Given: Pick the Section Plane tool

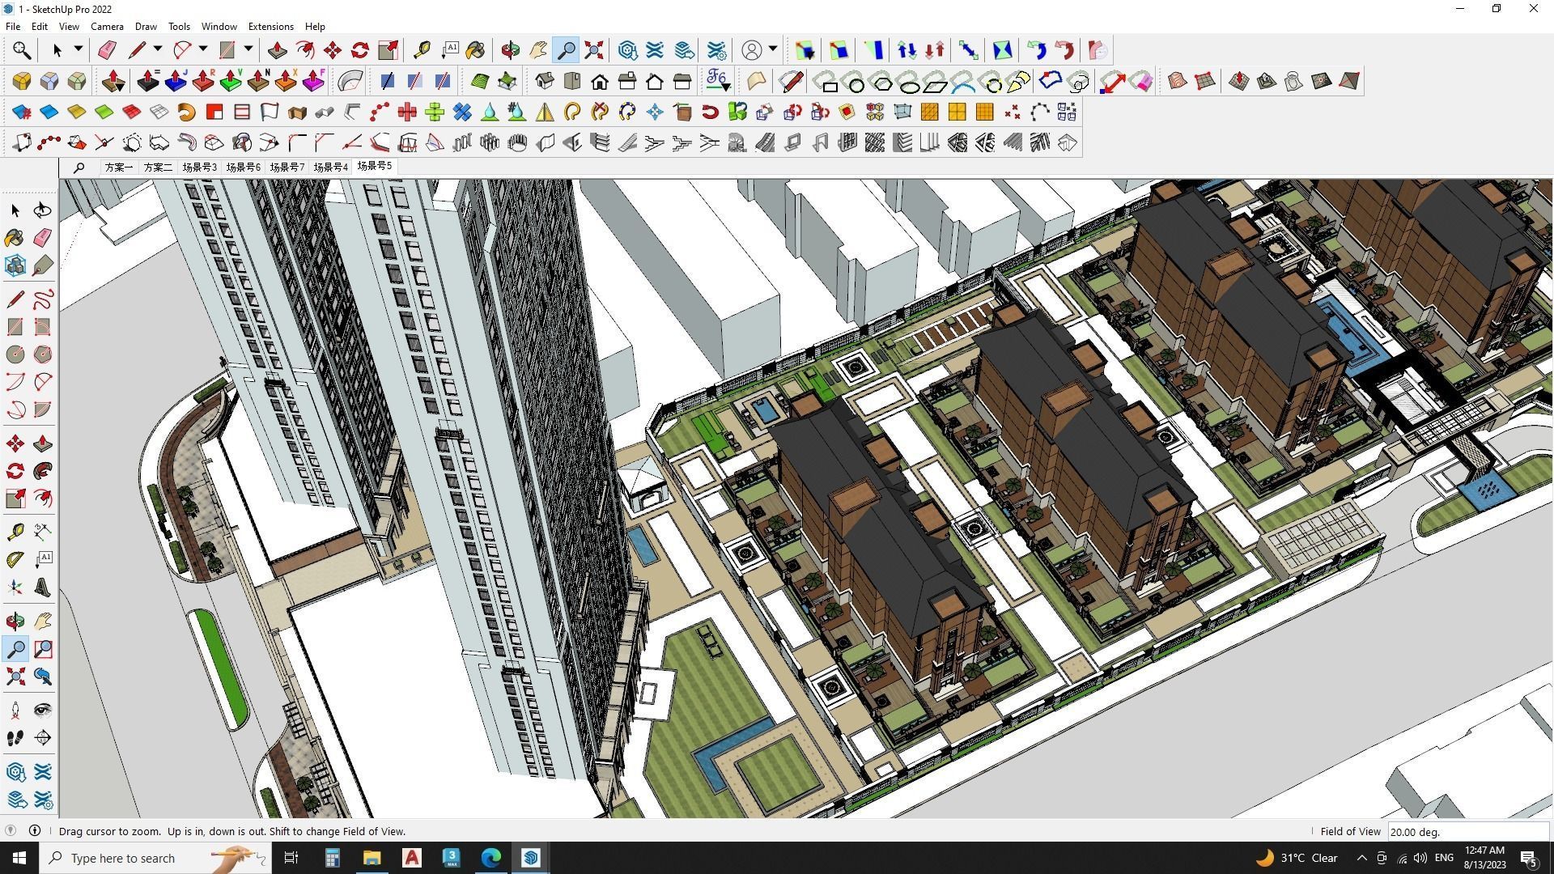Looking at the screenshot, I should coord(42,738).
